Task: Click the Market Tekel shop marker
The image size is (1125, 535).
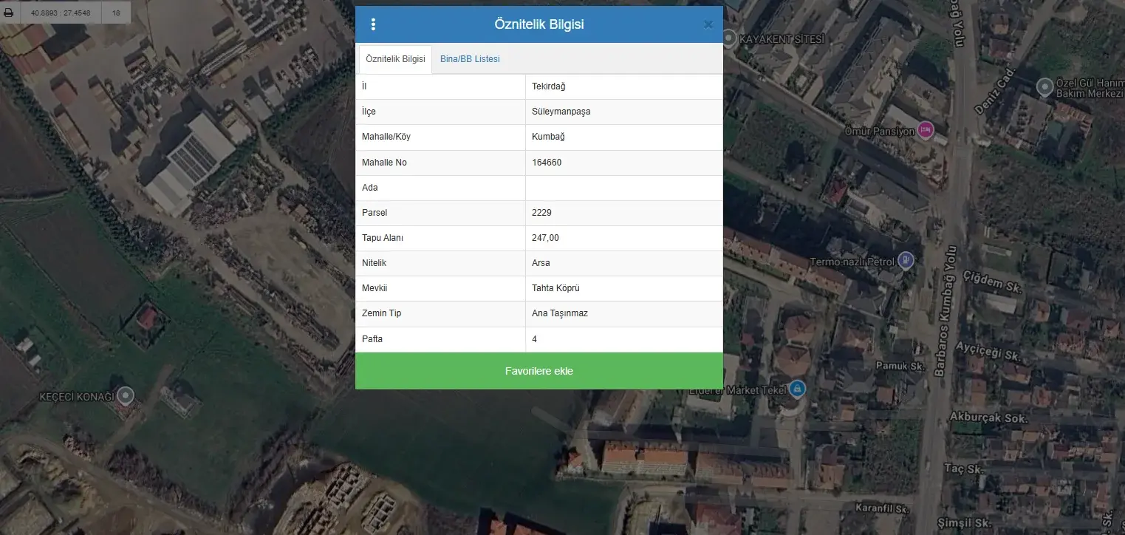Action: (x=796, y=389)
